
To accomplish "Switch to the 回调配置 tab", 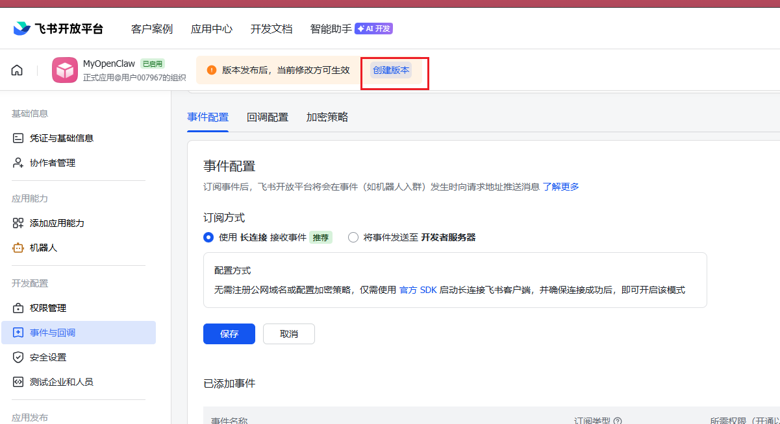I will point(268,117).
